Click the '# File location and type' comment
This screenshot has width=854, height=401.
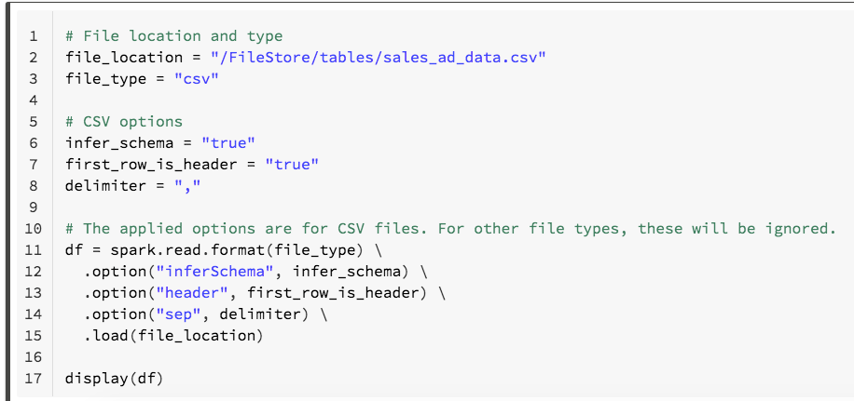(x=173, y=36)
